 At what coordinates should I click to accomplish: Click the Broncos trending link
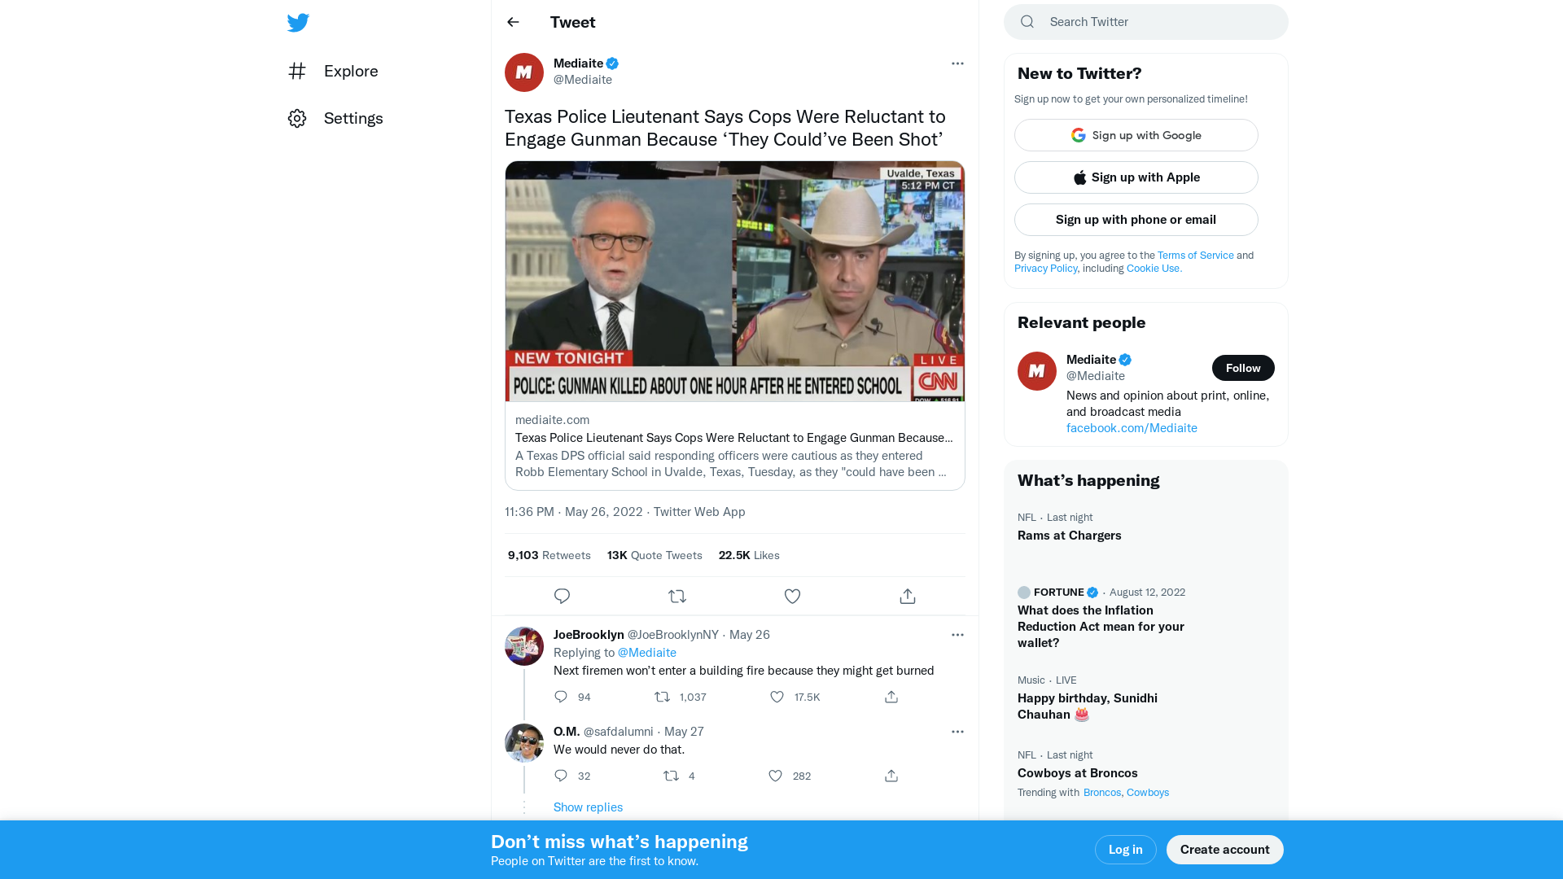click(1102, 793)
